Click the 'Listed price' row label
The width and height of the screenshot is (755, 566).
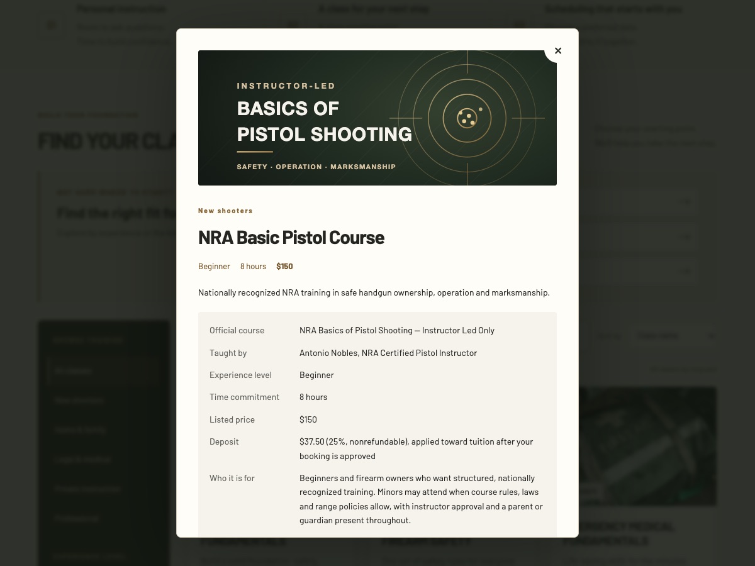point(232,419)
